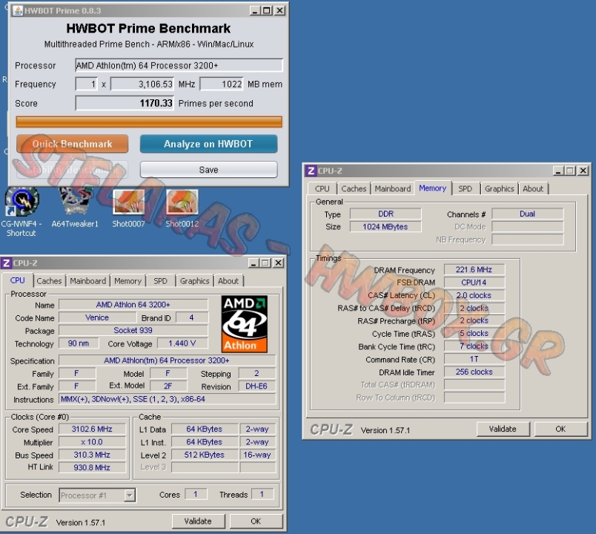This screenshot has height=534, width=596.
Task: Click the 1024 MBytes Size value
Action: (x=385, y=227)
